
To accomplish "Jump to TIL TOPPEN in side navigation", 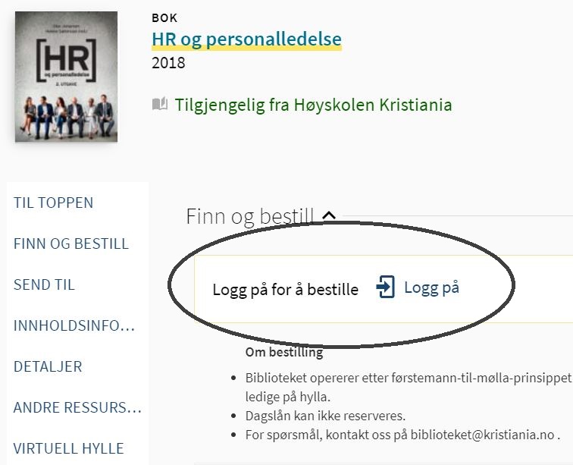I will click(x=53, y=203).
